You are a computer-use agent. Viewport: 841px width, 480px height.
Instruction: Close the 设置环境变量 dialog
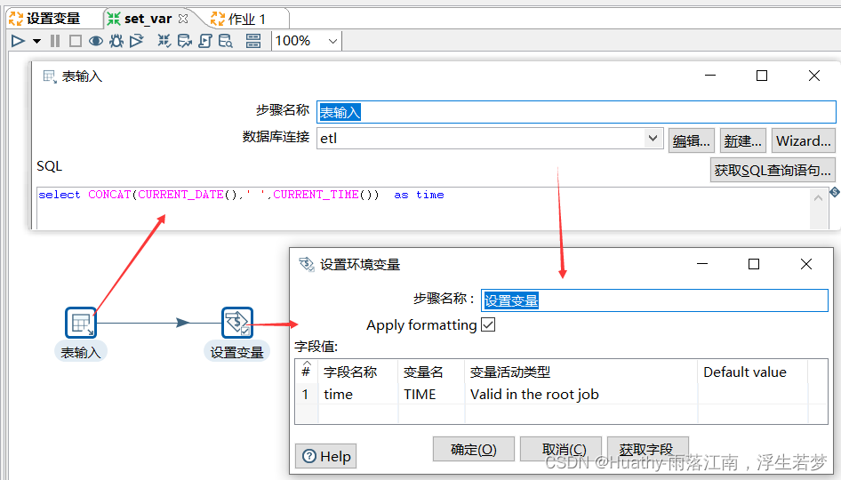[x=806, y=264]
